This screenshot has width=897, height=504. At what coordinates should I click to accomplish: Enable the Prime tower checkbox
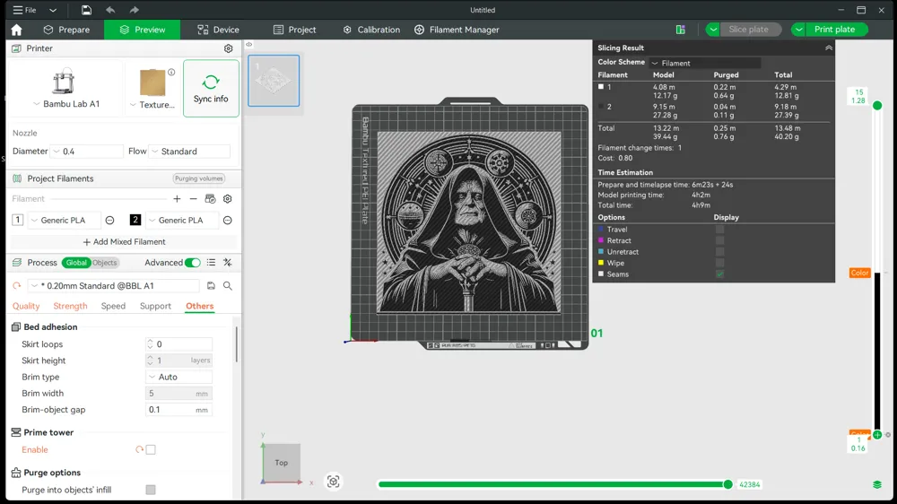(x=151, y=449)
